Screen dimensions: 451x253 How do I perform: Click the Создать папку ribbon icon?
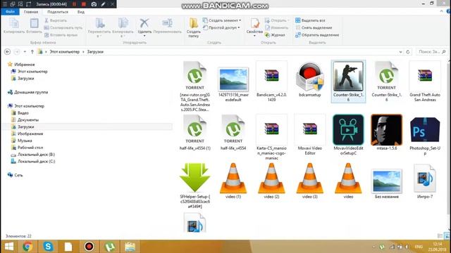point(194,28)
